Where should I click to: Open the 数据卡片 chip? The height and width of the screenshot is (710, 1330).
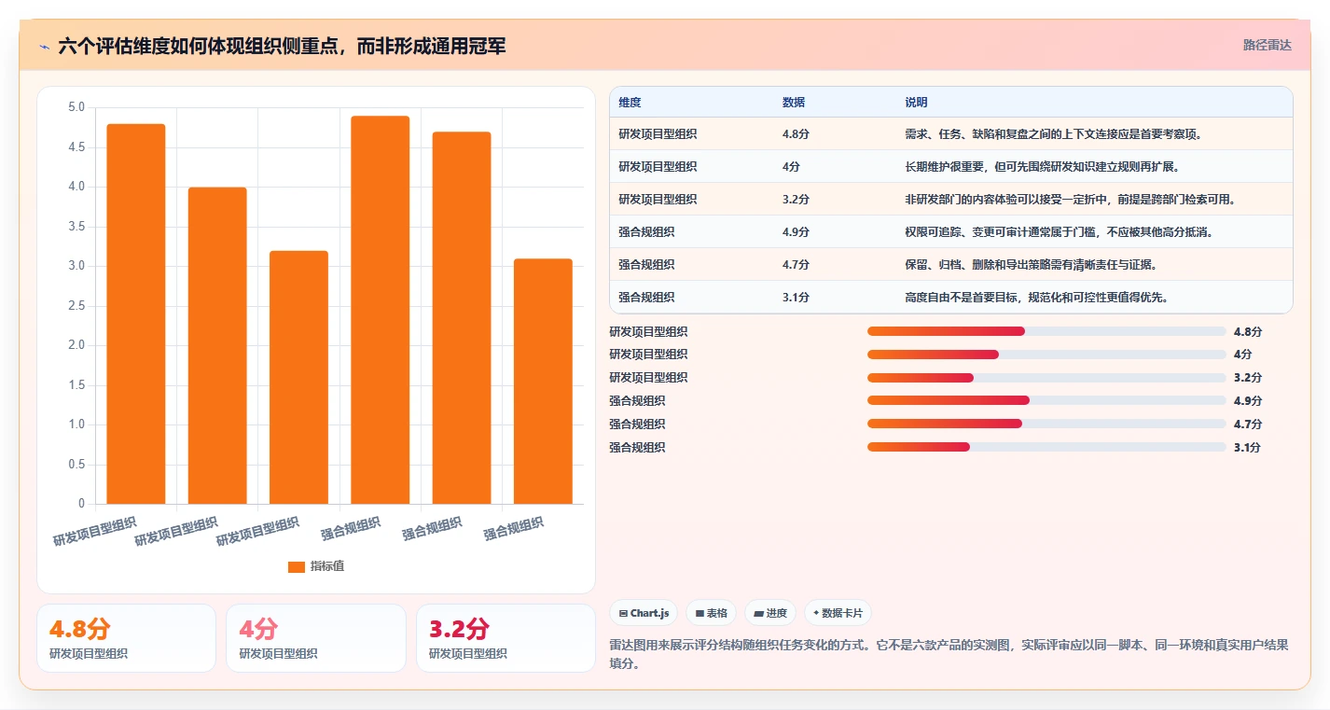point(838,613)
